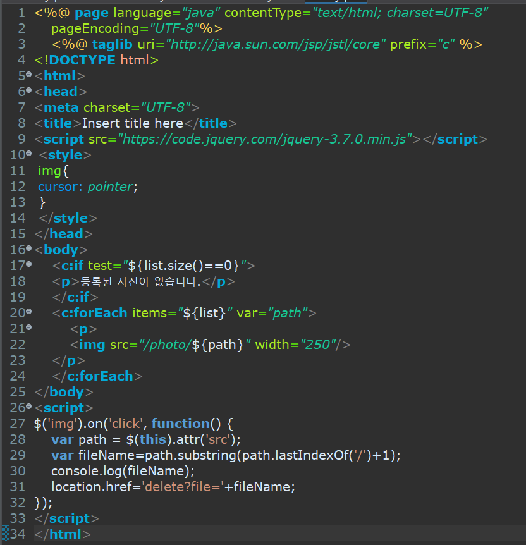
Task: Click the taglib uri 'http://java.sun.com/jsp/jstl/core'
Action: [276, 44]
